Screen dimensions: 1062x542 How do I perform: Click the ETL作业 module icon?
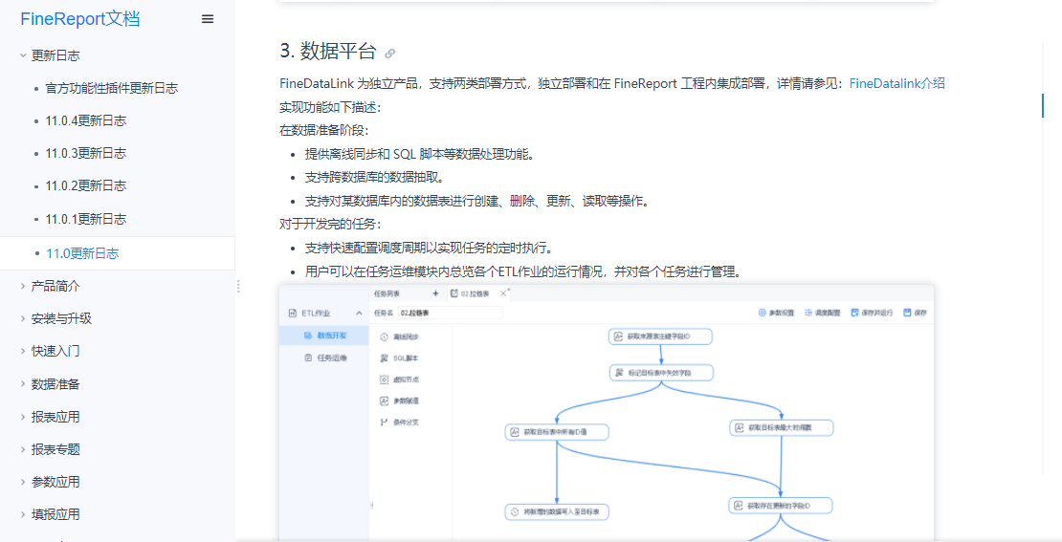293,314
